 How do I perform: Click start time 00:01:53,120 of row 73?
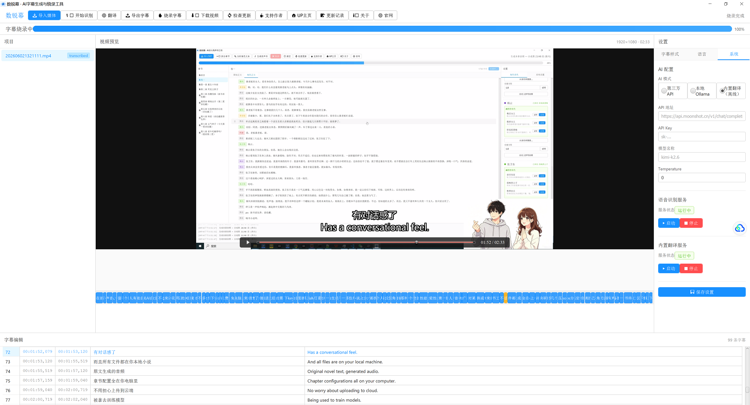(x=37, y=362)
